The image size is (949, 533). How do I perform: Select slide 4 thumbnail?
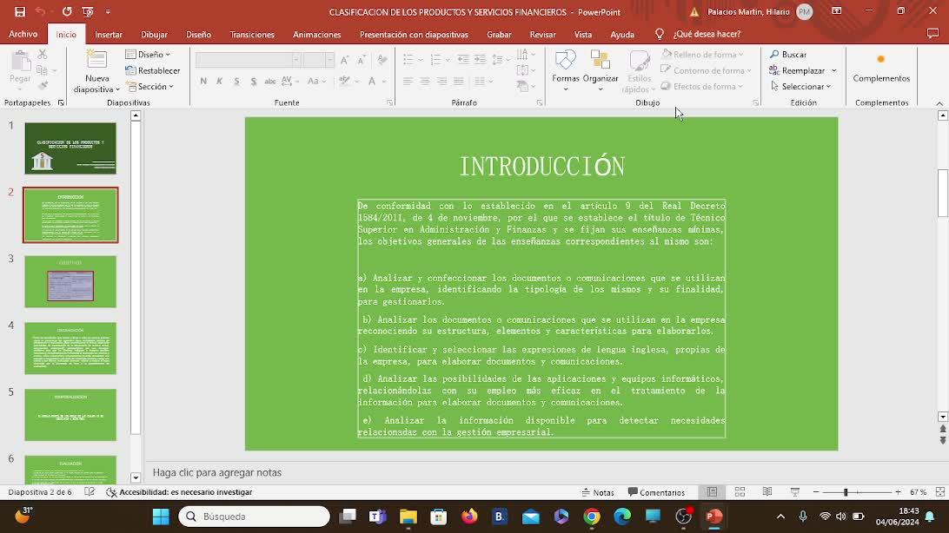70,348
